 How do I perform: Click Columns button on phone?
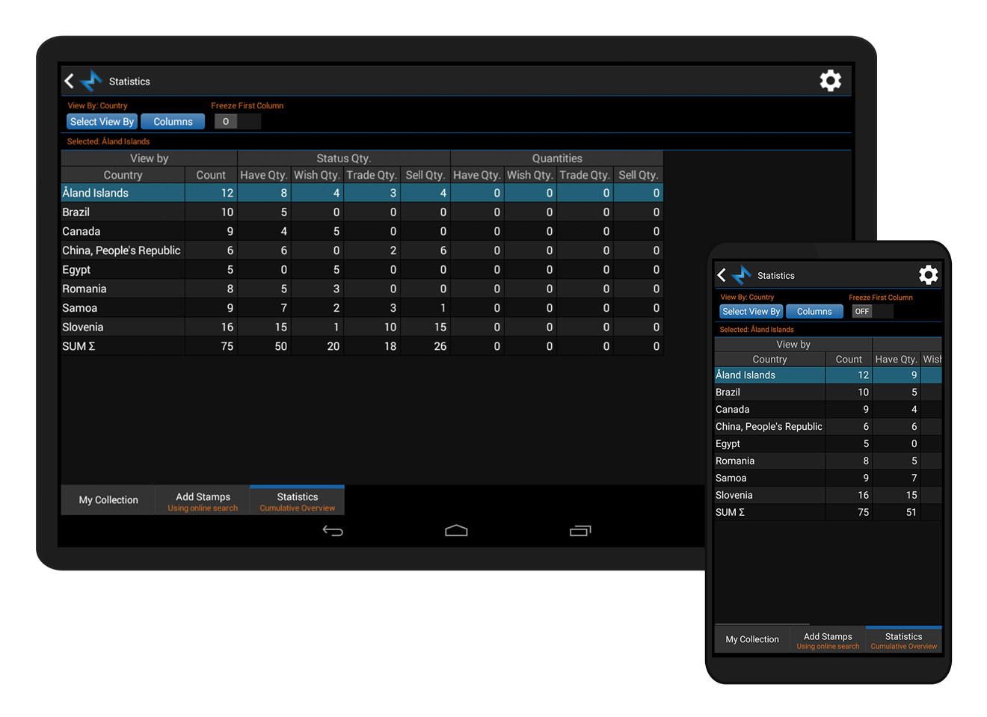tap(814, 312)
